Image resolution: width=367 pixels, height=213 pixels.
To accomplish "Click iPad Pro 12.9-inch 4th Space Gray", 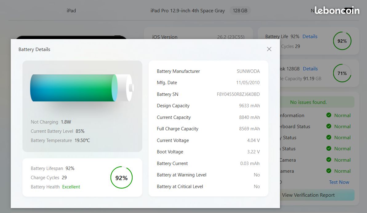I will coord(188,10).
